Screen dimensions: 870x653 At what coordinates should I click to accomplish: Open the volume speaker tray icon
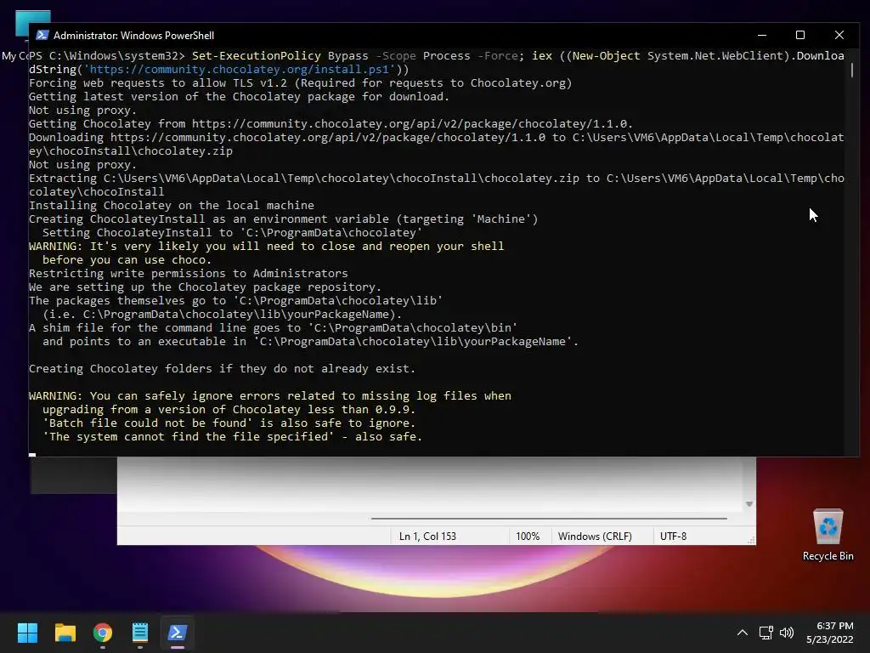point(786,633)
